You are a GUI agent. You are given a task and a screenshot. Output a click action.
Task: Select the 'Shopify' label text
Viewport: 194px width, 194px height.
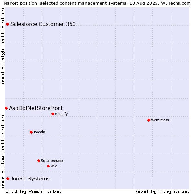click(61, 114)
